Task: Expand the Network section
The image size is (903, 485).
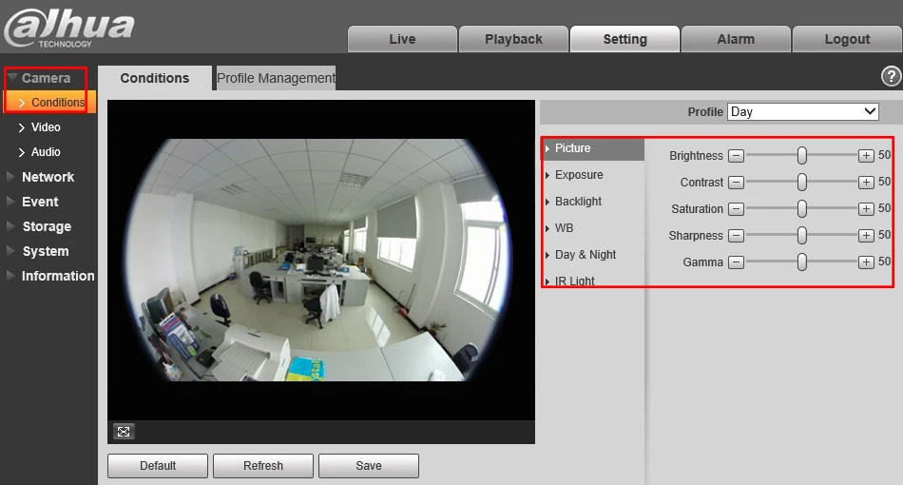Action: pyautogui.click(x=48, y=177)
